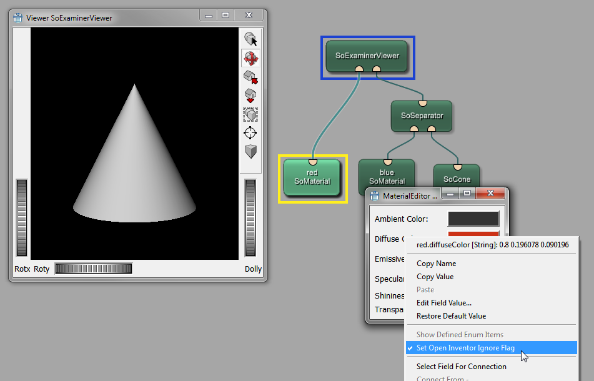Select the seek crosshair tool
594x381 pixels.
tap(250, 132)
